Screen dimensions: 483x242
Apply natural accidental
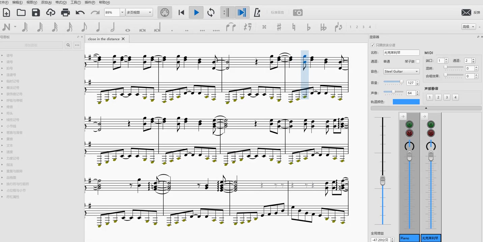[x=294, y=27]
